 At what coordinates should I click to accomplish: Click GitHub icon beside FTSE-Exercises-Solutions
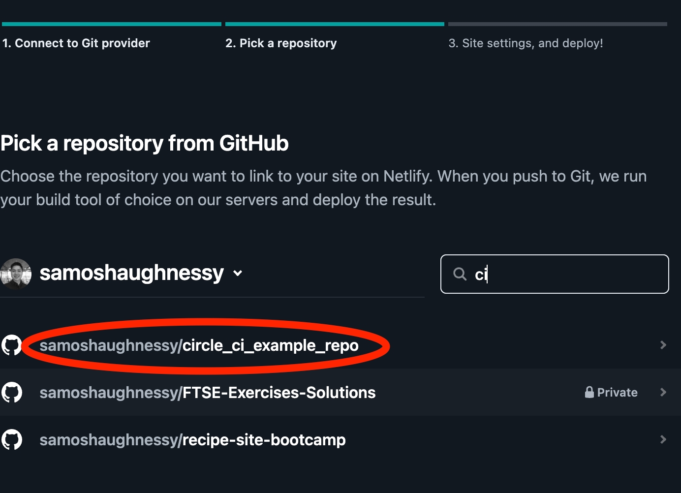pos(12,393)
